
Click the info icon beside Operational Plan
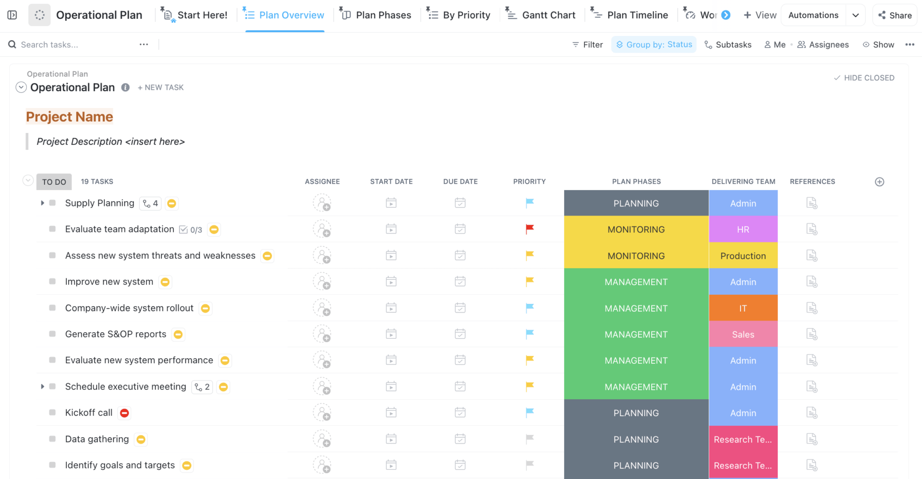click(125, 87)
